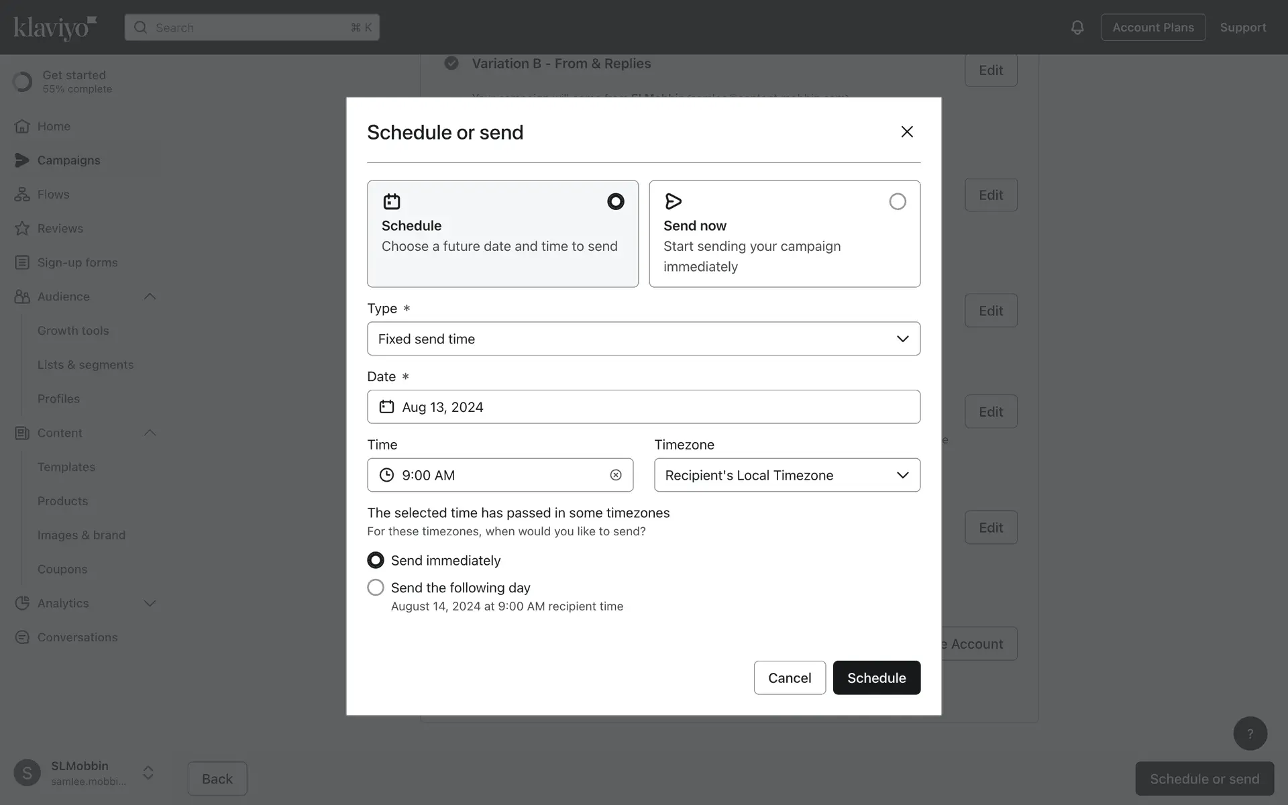Click the notification bell icon

1077,28
